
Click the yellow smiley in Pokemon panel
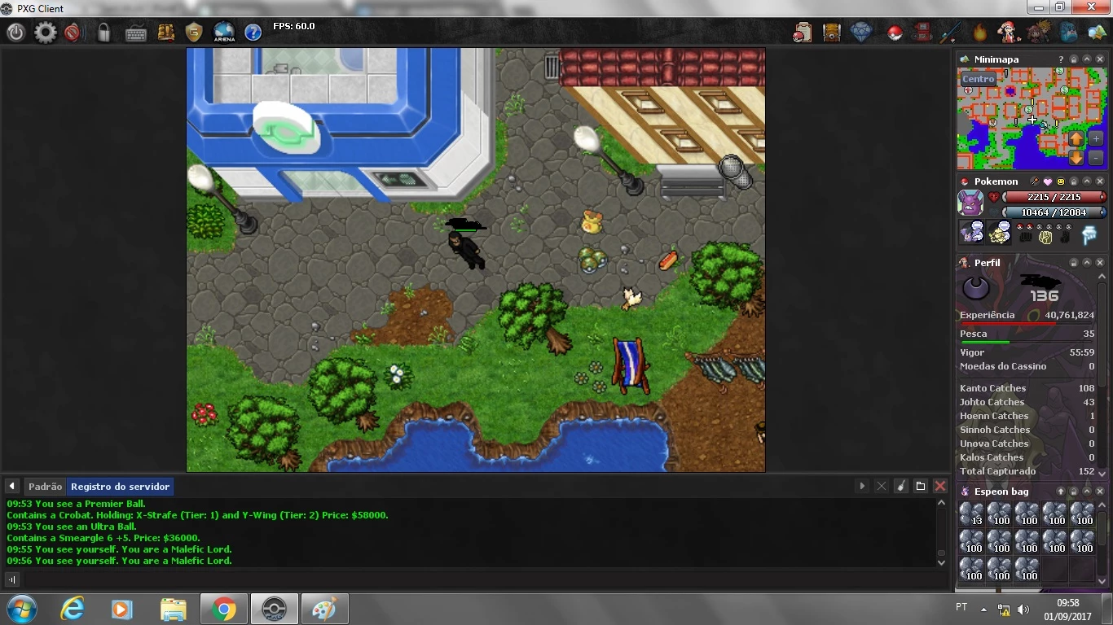click(x=1061, y=181)
